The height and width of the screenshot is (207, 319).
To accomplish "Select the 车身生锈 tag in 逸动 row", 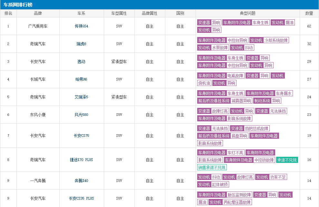I will click(x=236, y=58).
